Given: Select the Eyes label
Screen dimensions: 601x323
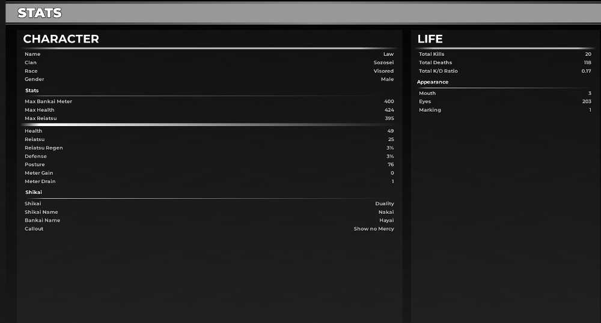Looking at the screenshot, I should click(x=425, y=101).
